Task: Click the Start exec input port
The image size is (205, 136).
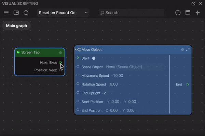Action: tap(78, 58)
